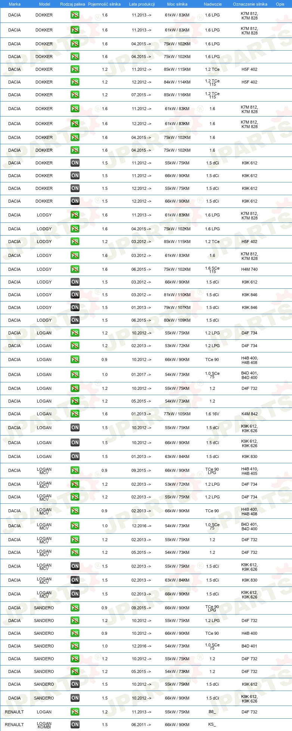Click the Nadwozie column header

point(213,4)
